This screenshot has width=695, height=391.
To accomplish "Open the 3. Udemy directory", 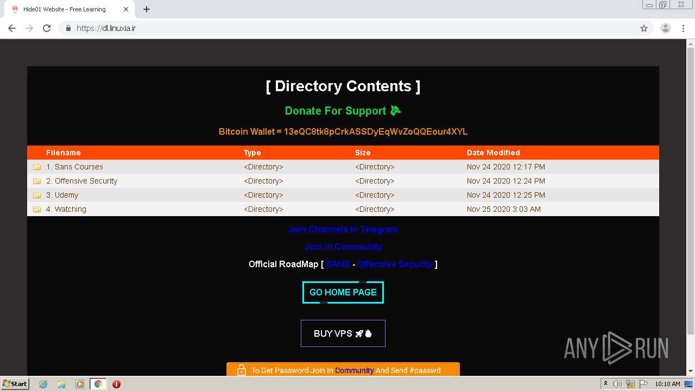I will point(62,195).
